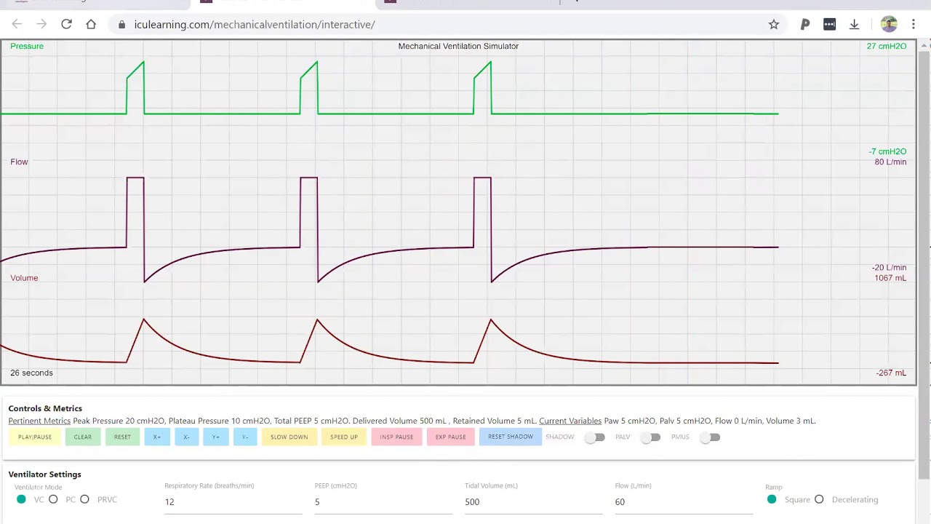Edit the Flow field showing 60
The image size is (931, 524).
coord(684,502)
